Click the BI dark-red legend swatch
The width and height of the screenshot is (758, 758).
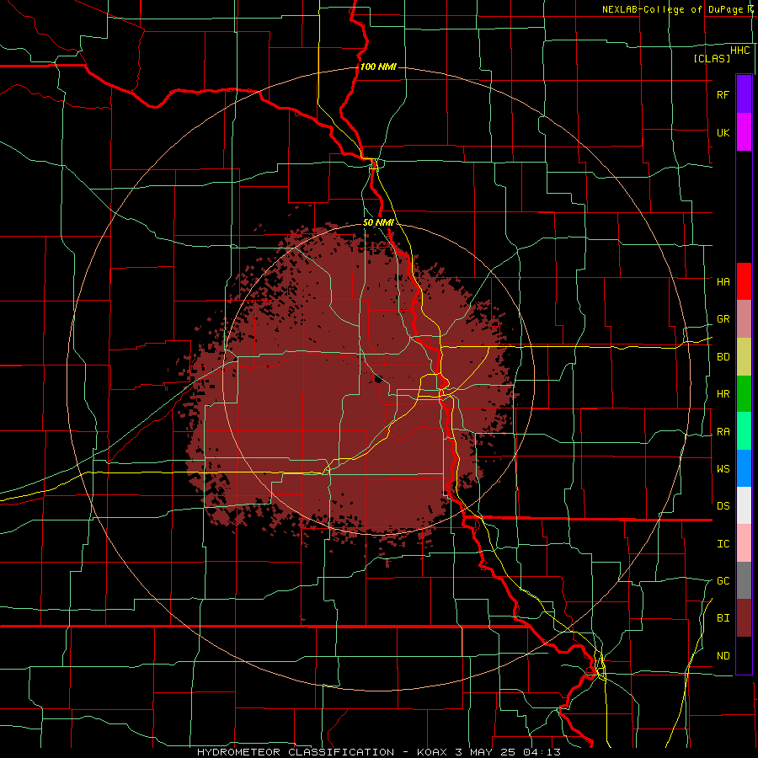click(x=744, y=618)
